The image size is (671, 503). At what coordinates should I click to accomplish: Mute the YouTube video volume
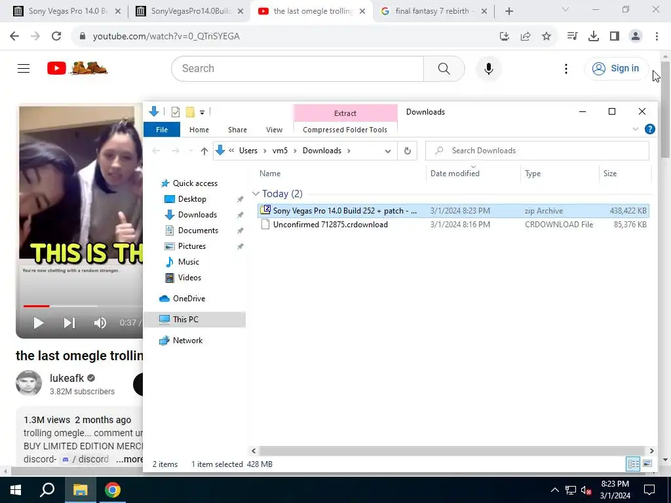click(x=100, y=323)
